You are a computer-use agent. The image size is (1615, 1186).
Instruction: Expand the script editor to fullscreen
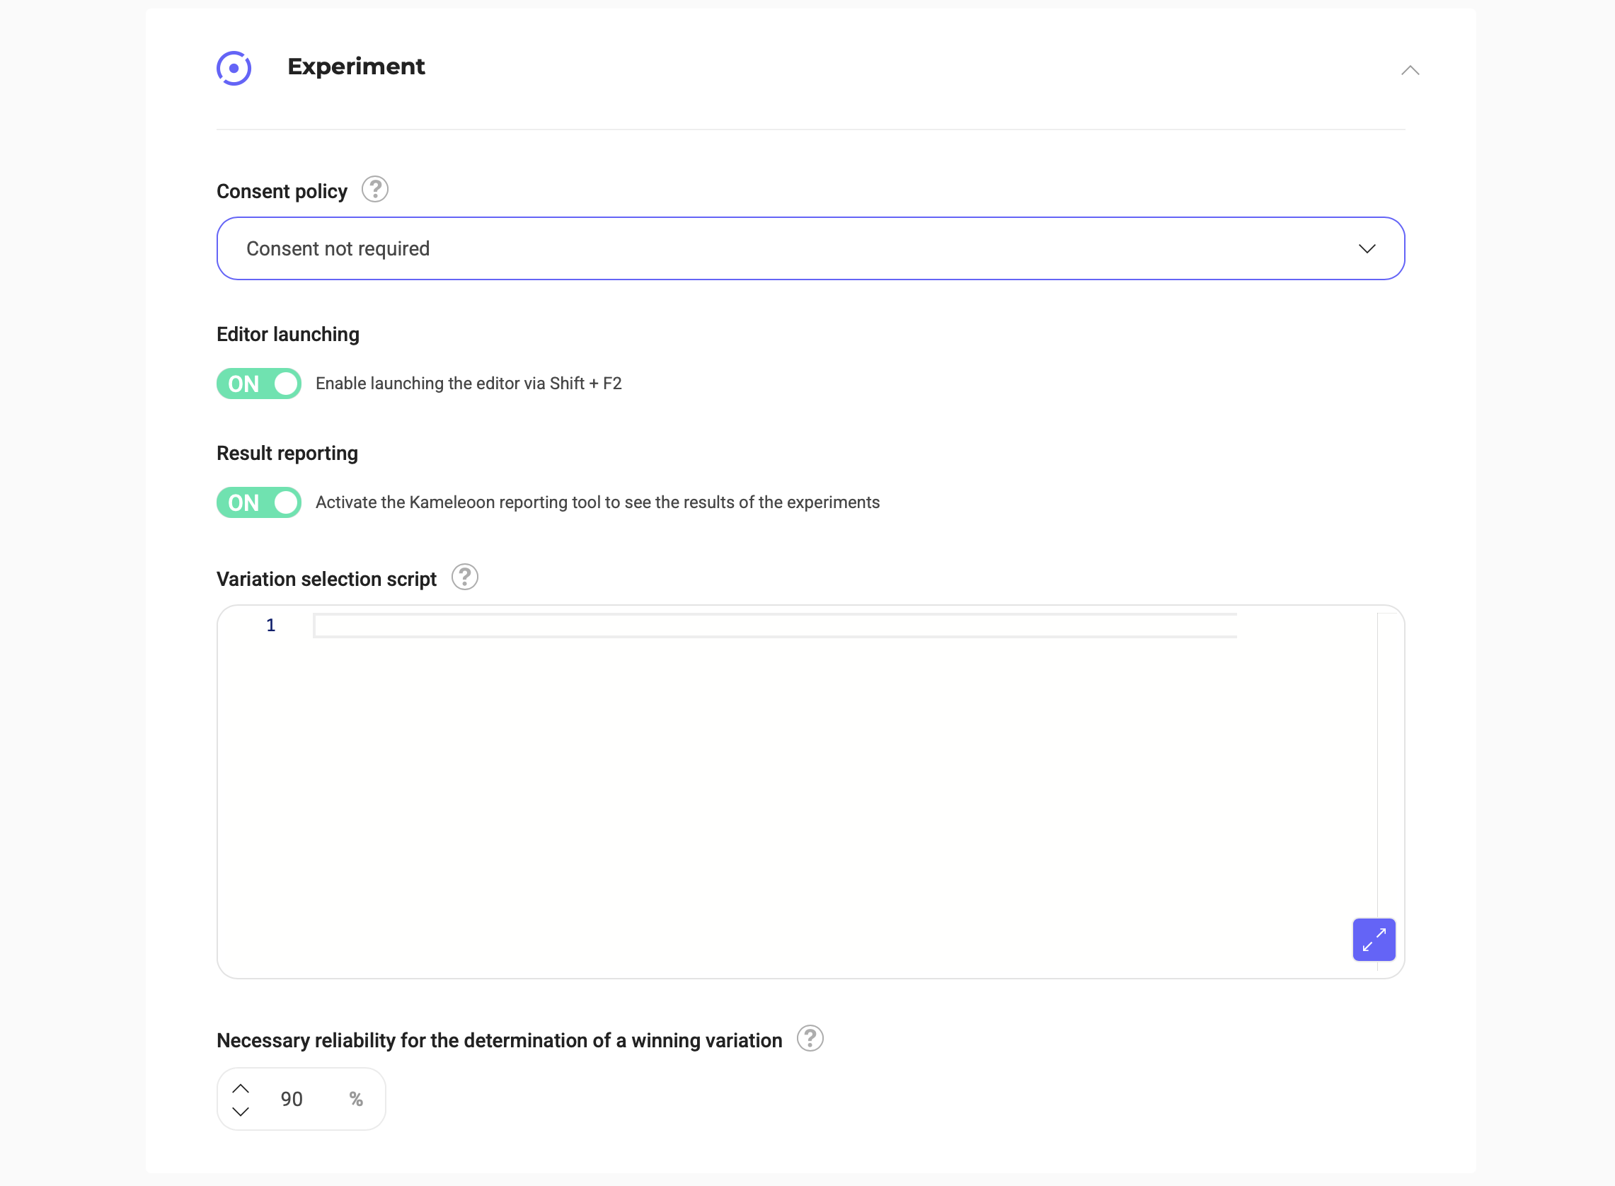coord(1373,940)
